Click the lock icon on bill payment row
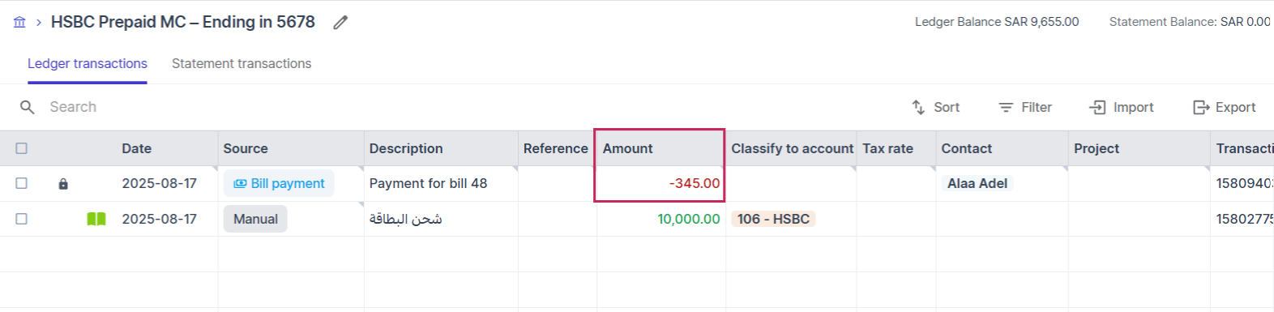1274x312 pixels. pos(63,184)
